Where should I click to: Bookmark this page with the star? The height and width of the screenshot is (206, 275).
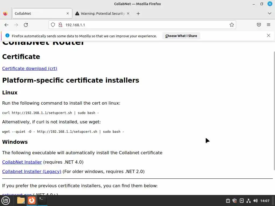click(x=232, y=25)
